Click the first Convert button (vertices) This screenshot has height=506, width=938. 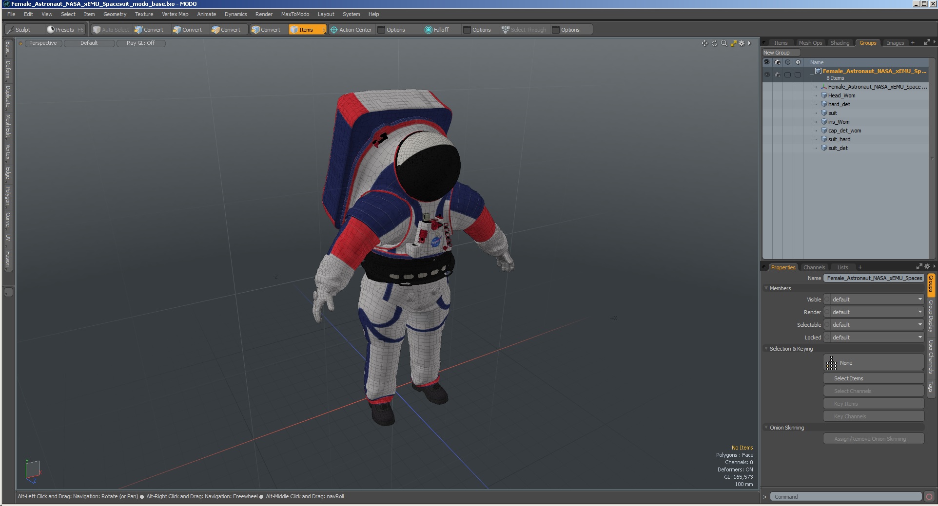[149, 30]
